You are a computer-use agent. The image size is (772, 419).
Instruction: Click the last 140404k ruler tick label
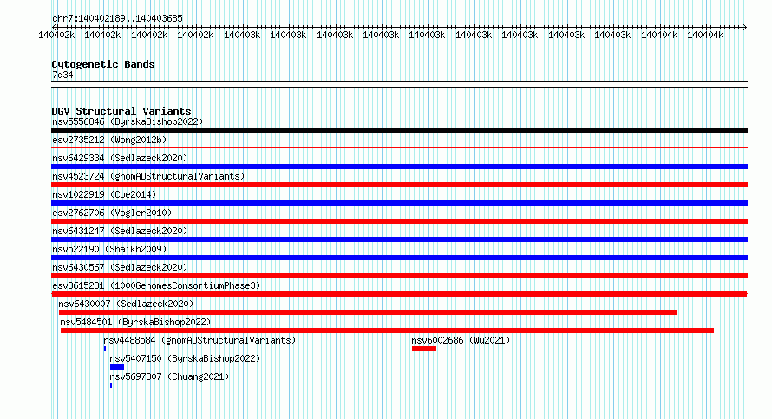[705, 35]
